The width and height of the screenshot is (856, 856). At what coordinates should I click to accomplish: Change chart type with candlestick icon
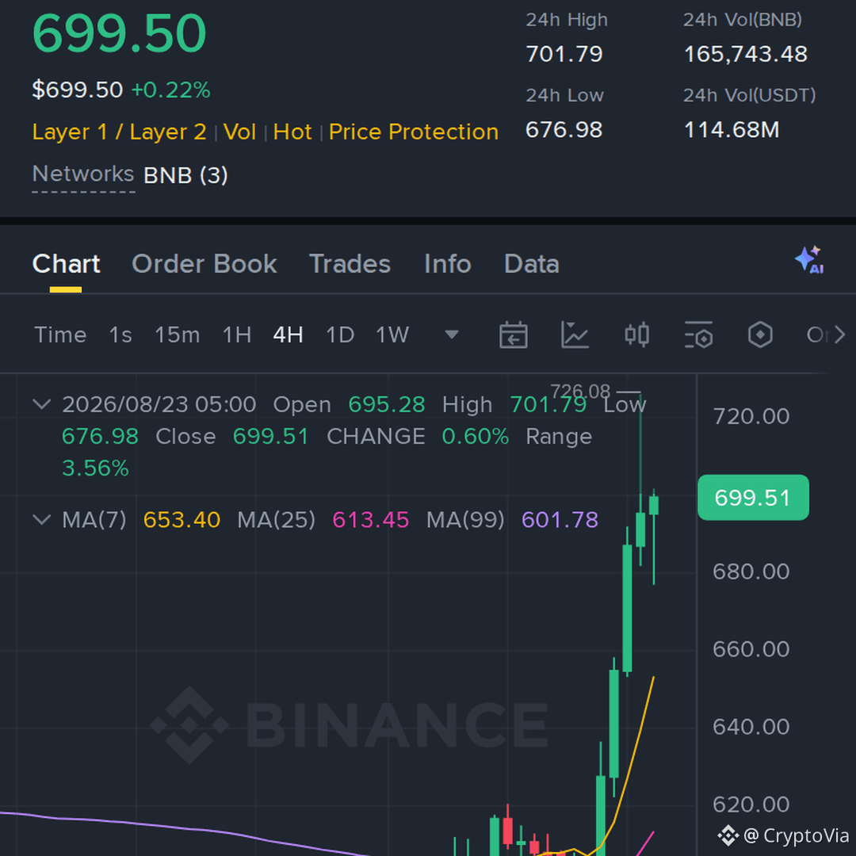[x=636, y=334]
